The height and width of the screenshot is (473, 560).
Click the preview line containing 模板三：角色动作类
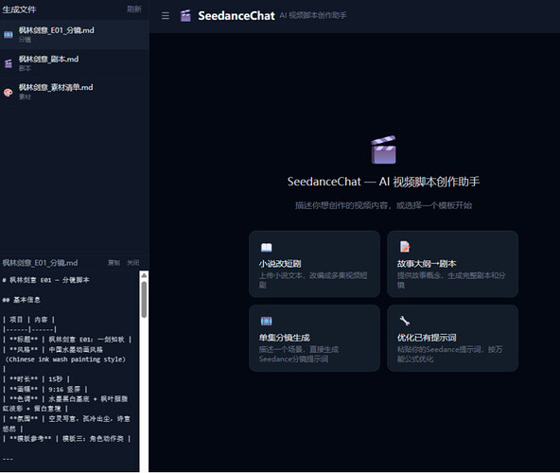[67, 439]
